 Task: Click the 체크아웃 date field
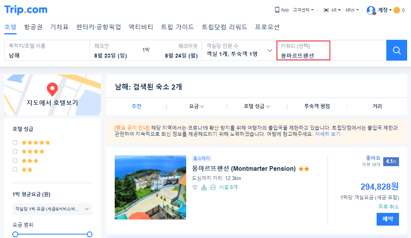point(181,50)
